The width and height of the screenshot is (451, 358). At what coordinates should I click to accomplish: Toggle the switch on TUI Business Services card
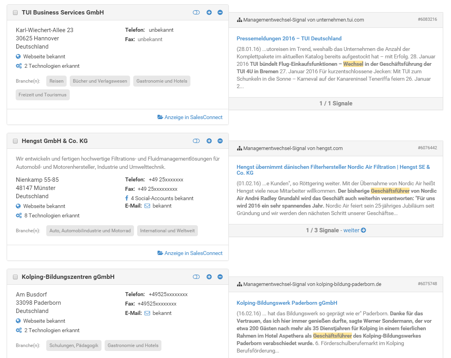196,13
